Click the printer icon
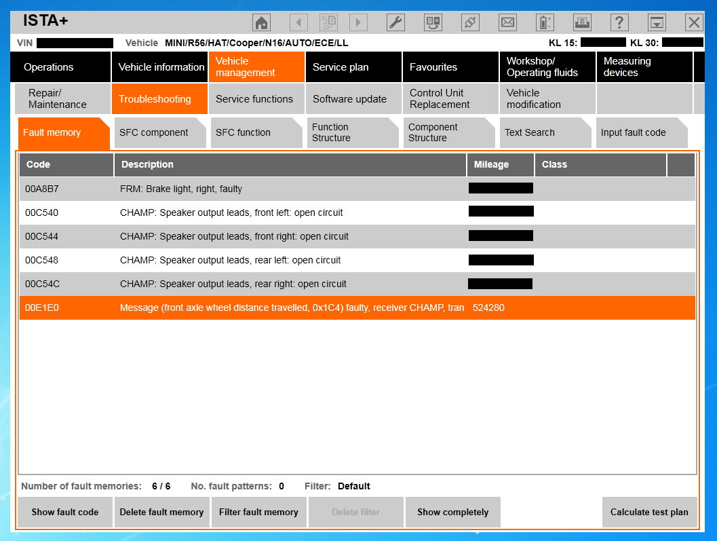 582,22
